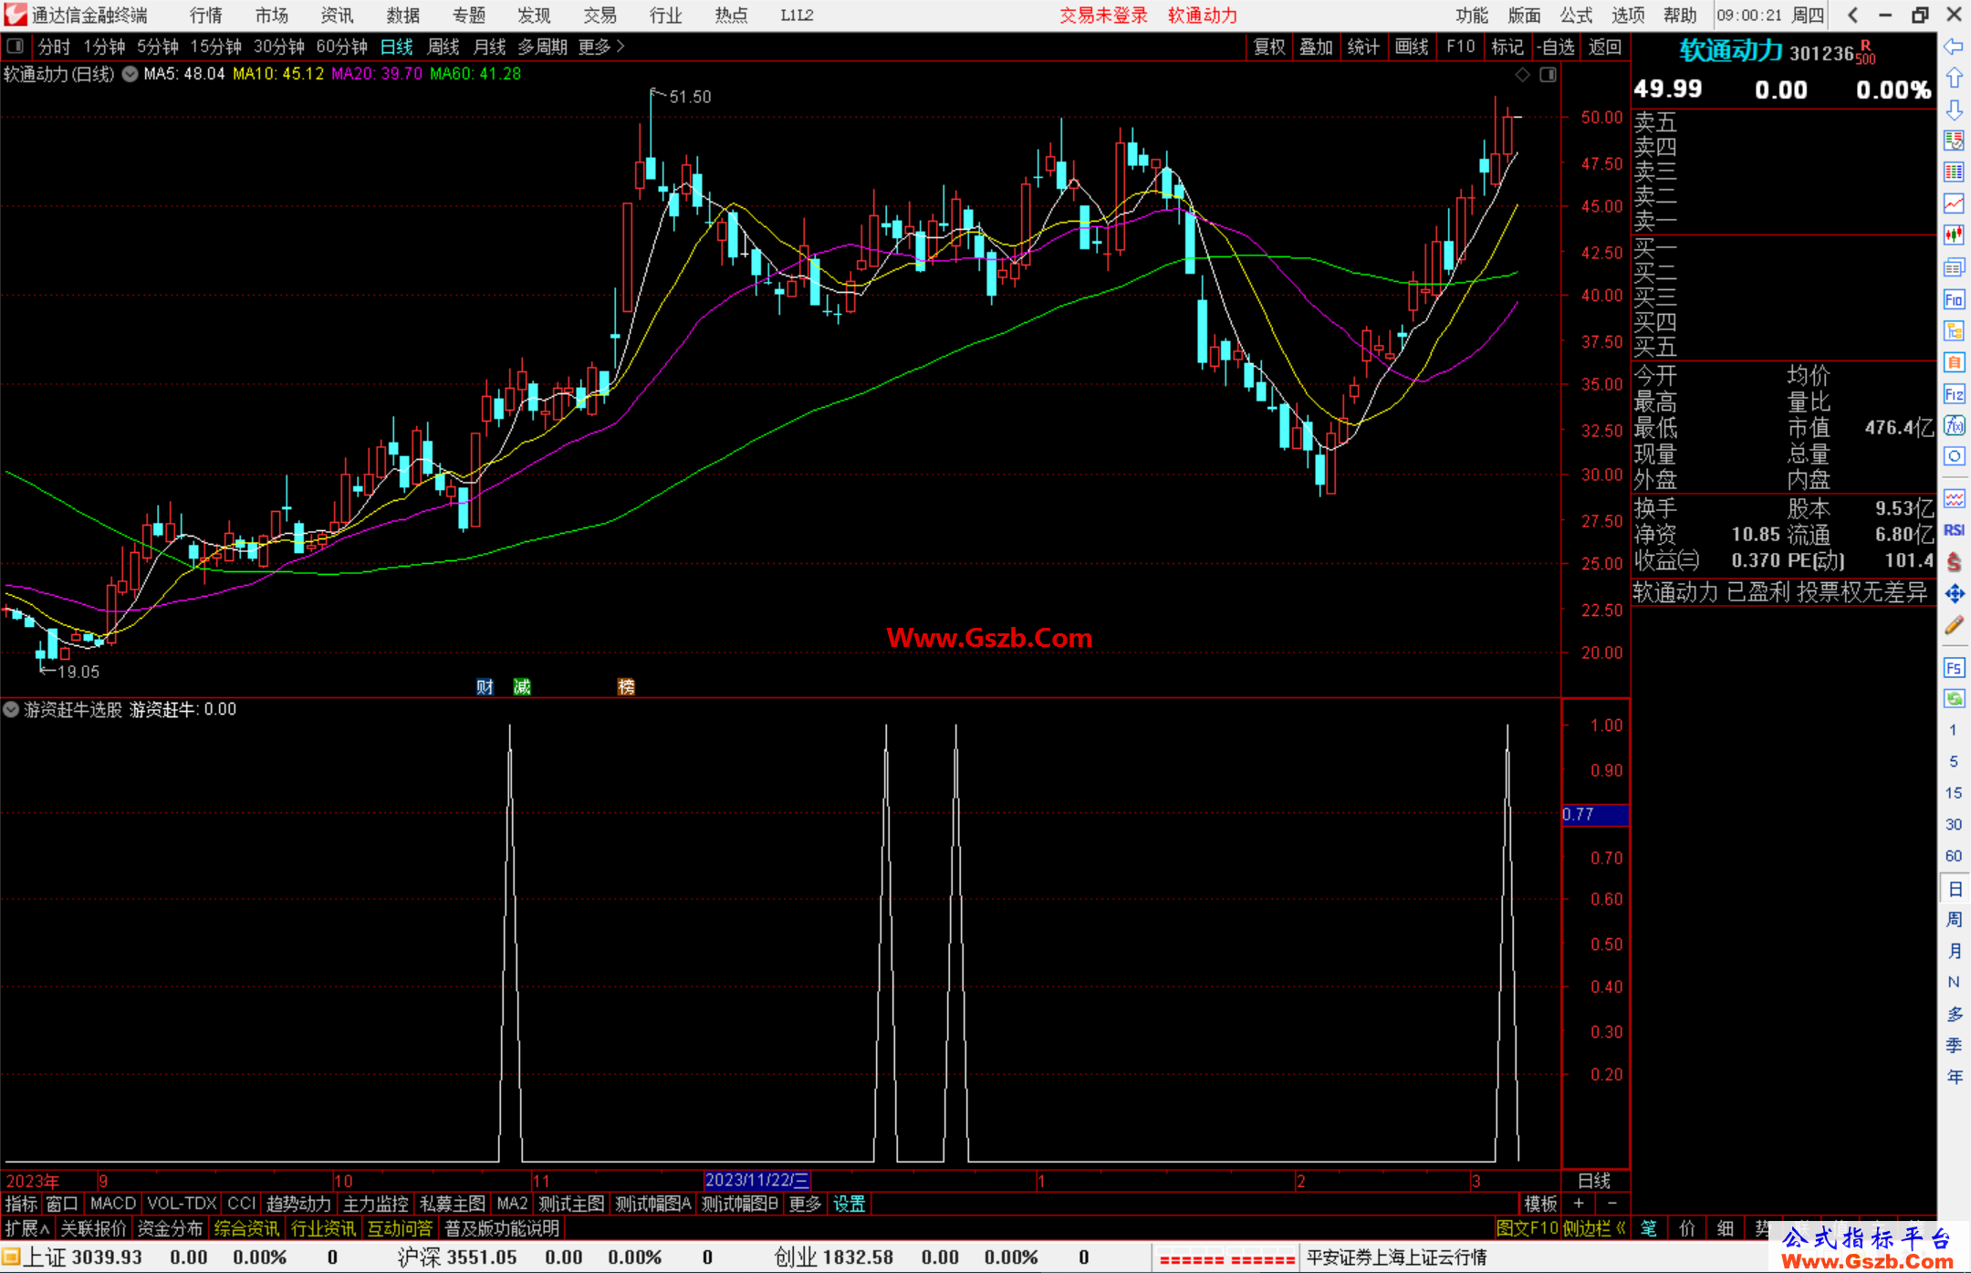Open the 功能 menu
The width and height of the screenshot is (1971, 1273).
click(x=1472, y=16)
